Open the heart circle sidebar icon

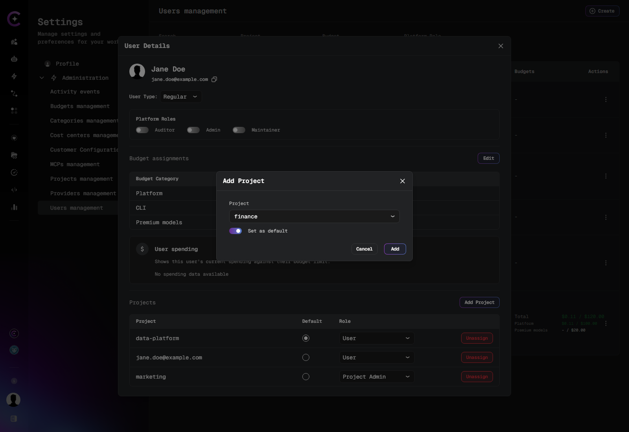click(x=14, y=138)
